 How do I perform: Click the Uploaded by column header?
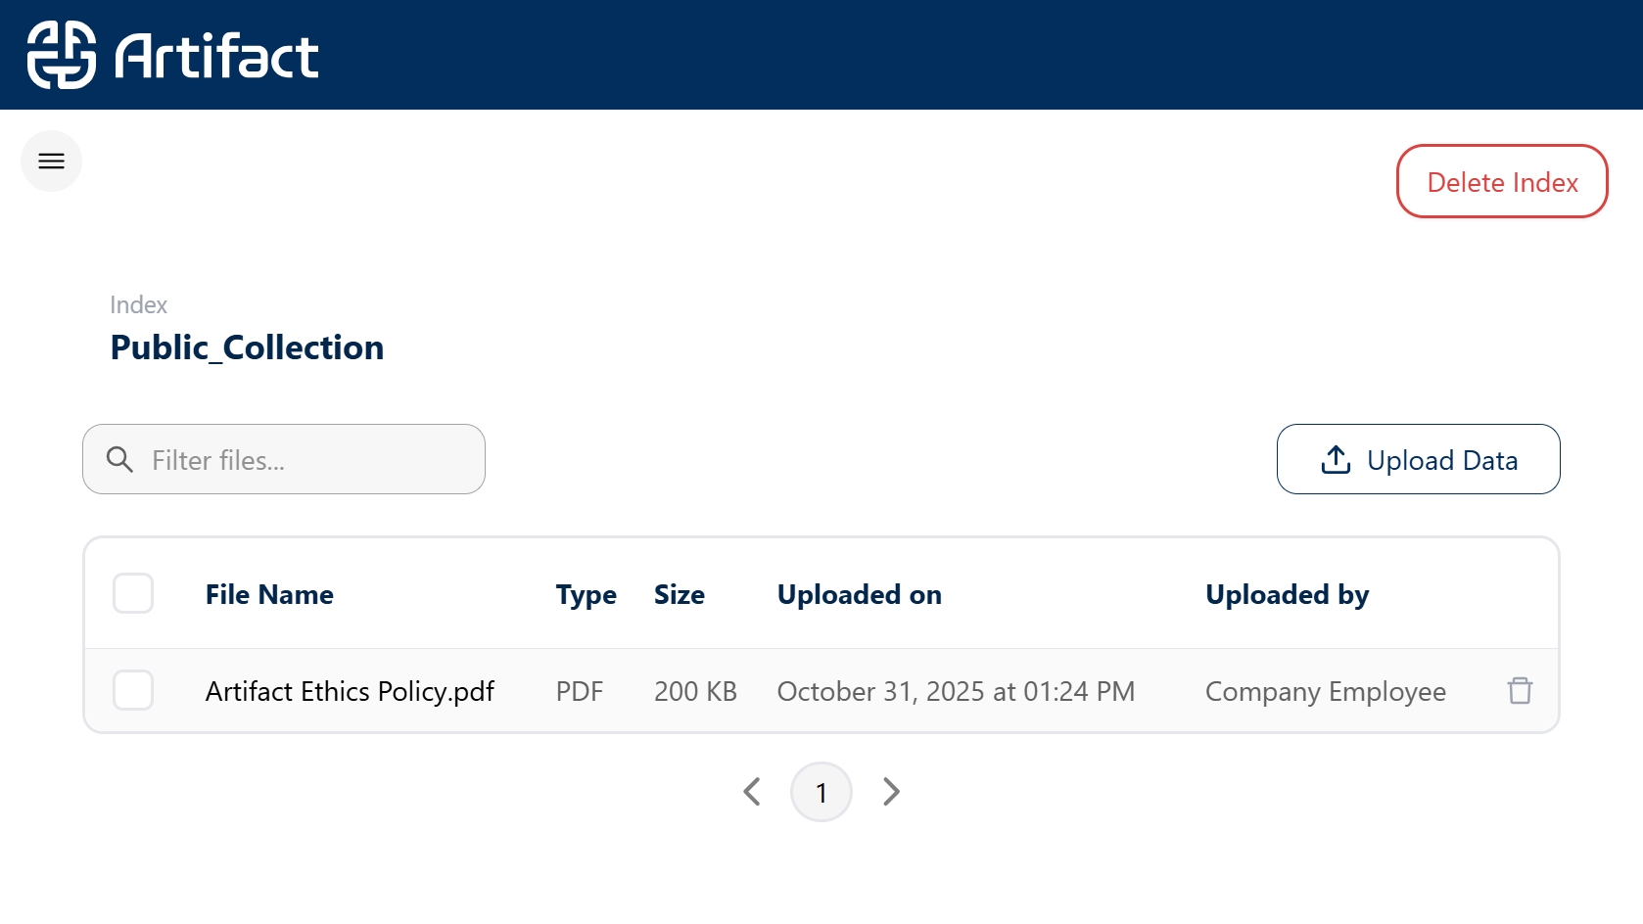click(1287, 595)
